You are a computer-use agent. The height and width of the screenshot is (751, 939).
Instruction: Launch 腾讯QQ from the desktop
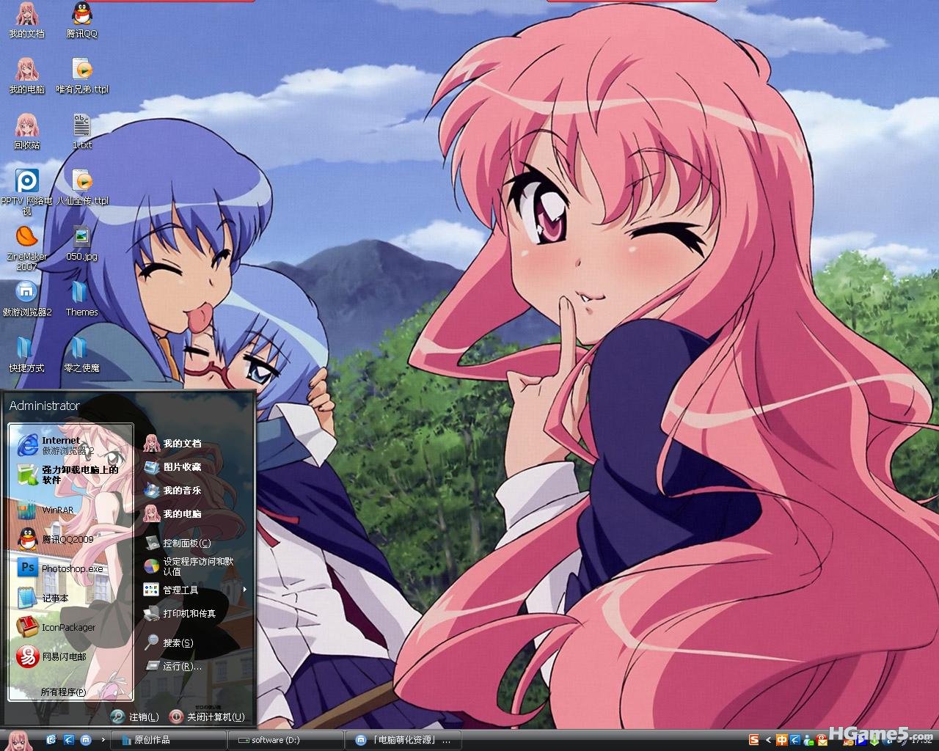pyautogui.click(x=82, y=20)
